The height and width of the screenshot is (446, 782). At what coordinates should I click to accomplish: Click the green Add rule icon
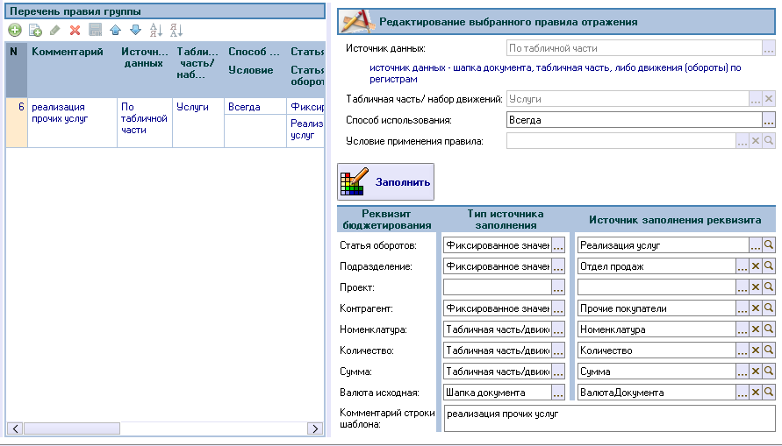[x=14, y=31]
